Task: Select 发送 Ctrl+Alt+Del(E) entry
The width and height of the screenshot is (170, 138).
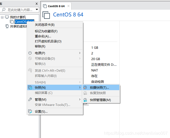Action: 55,70
